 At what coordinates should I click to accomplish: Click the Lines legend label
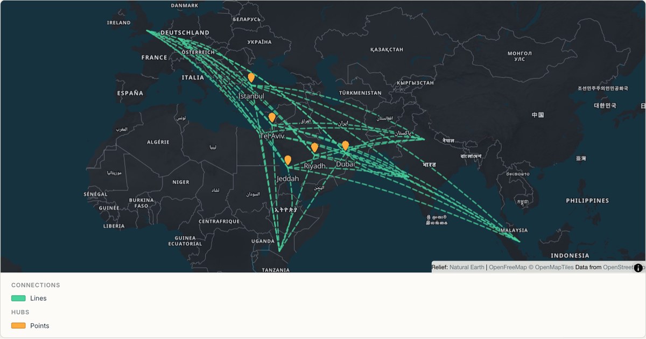pos(38,298)
